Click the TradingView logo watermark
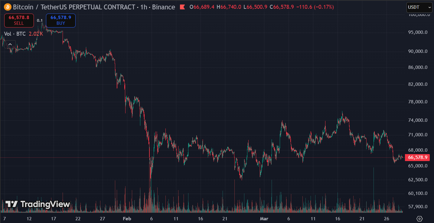The image size is (434, 223). [36, 204]
